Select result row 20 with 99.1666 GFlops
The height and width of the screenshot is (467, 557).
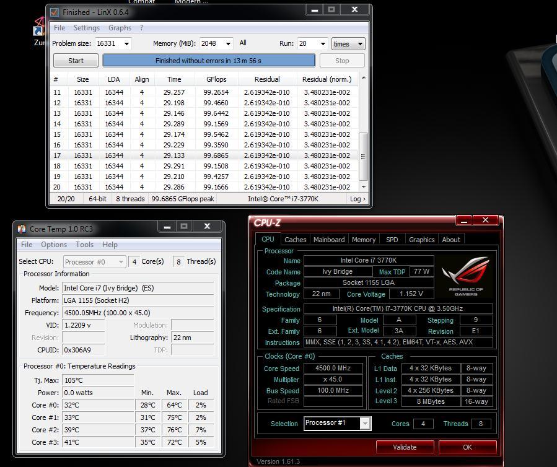(x=204, y=187)
